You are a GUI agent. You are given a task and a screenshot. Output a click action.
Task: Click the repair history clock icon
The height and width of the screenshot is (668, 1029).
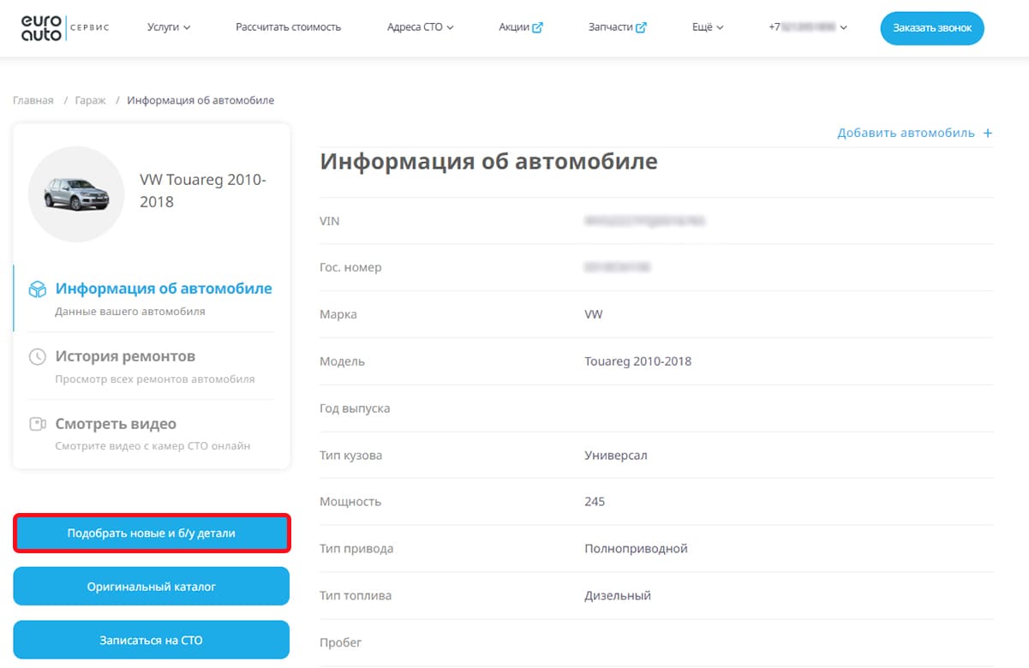[37, 356]
